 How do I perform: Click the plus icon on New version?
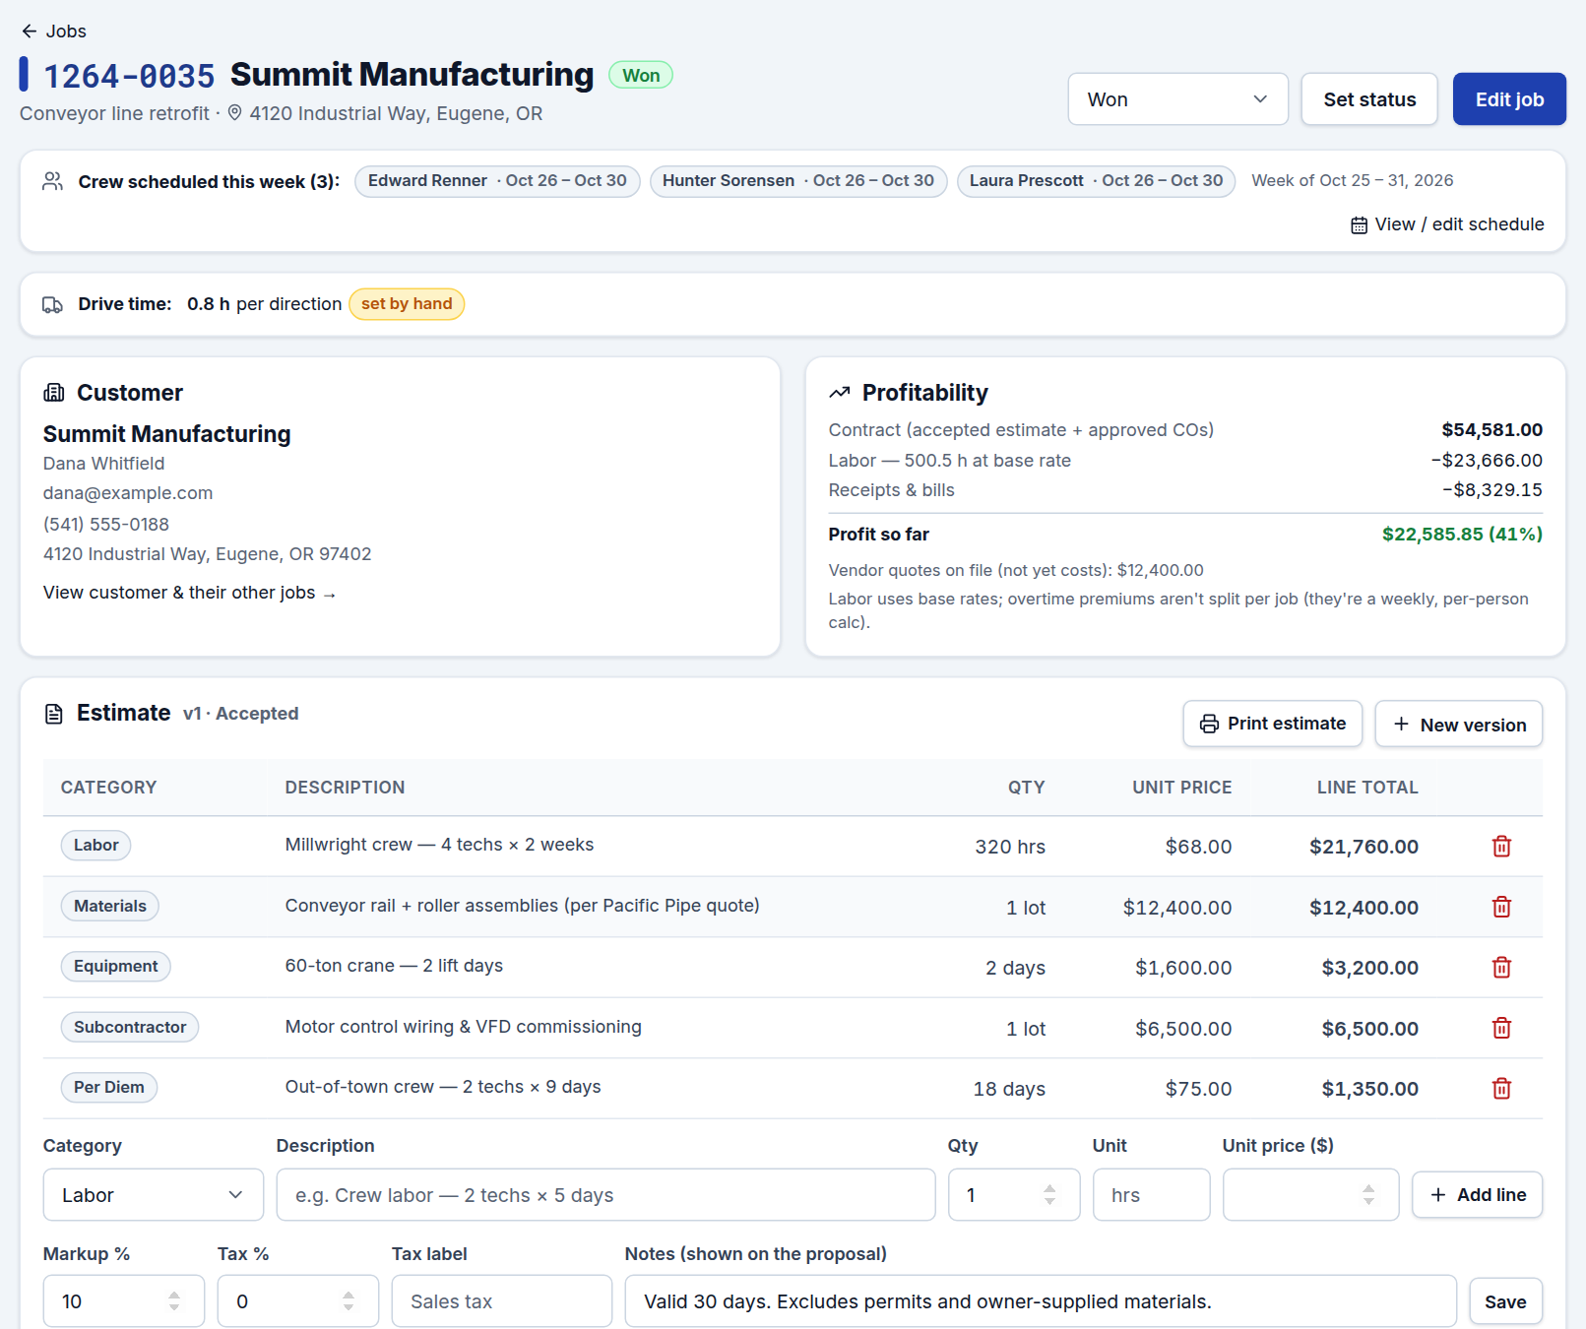pos(1401,725)
